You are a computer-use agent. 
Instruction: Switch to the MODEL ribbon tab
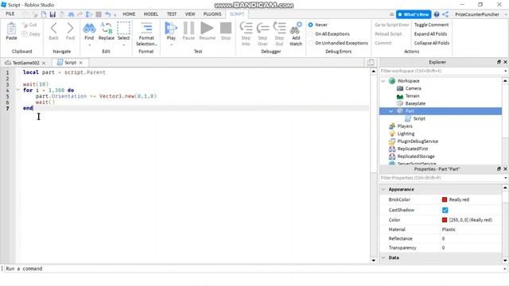point(150,14)
